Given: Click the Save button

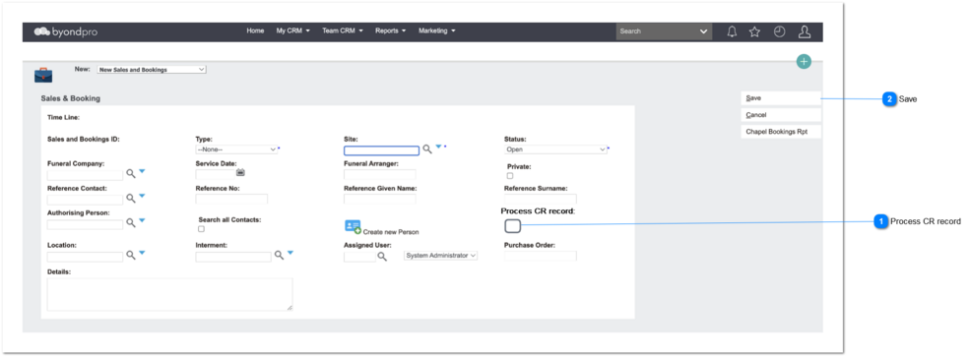Looking at the screenshot, I should tap(781, 98).
